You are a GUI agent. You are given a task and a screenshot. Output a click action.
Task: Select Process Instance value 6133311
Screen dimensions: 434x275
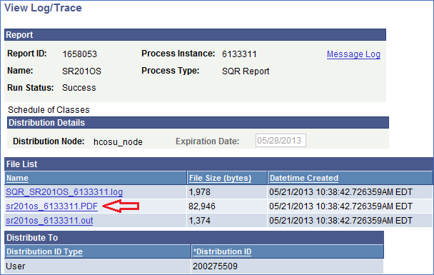(239, 54)
